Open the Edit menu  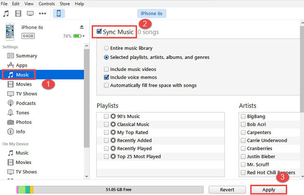click(16, 4)
